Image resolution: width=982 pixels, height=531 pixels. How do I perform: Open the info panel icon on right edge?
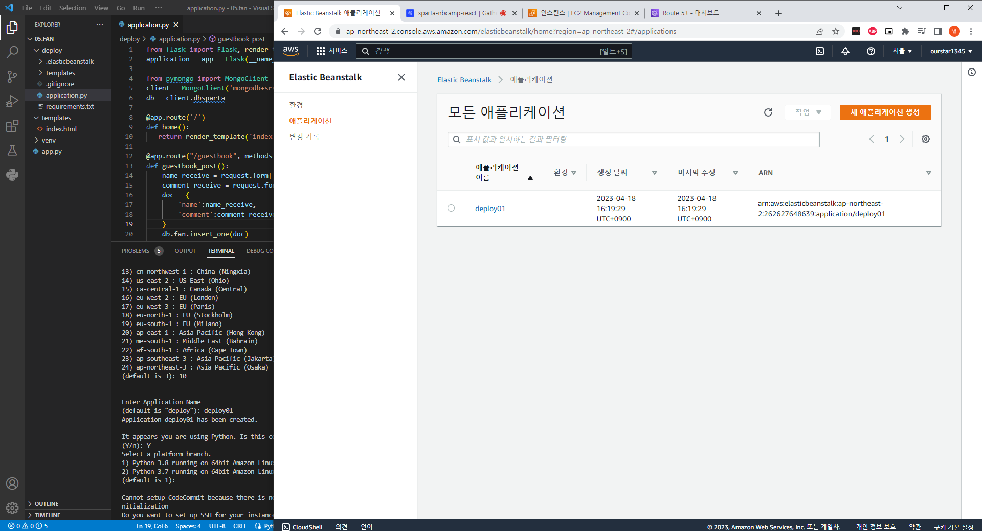pos(972,72)
